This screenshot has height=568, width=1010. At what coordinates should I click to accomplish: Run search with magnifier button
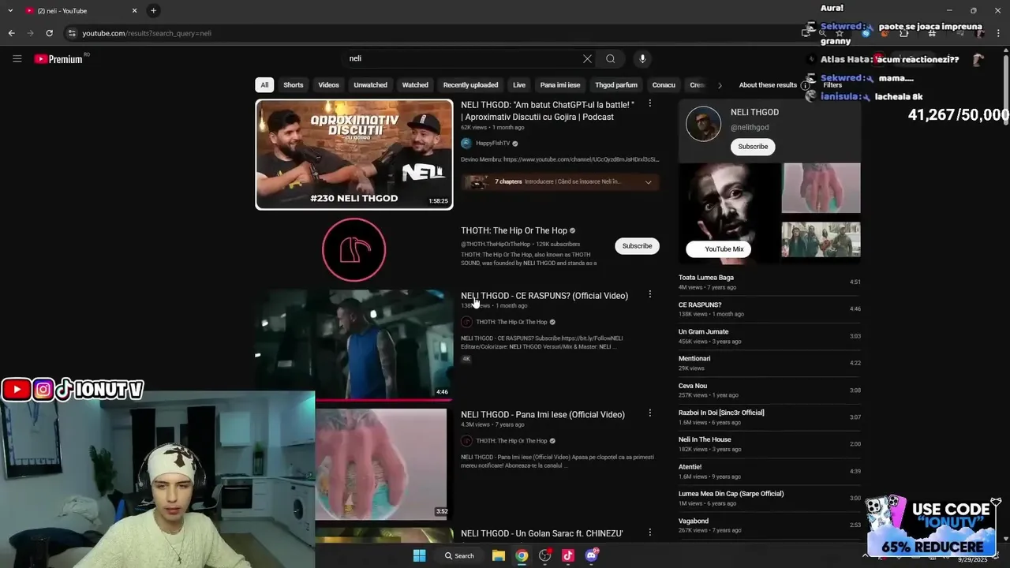610,58
